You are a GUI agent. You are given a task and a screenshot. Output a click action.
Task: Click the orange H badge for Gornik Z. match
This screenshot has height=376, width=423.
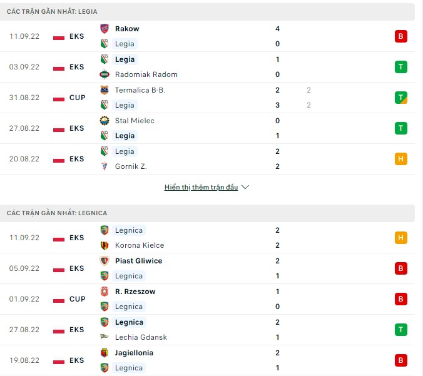point(401,159)
